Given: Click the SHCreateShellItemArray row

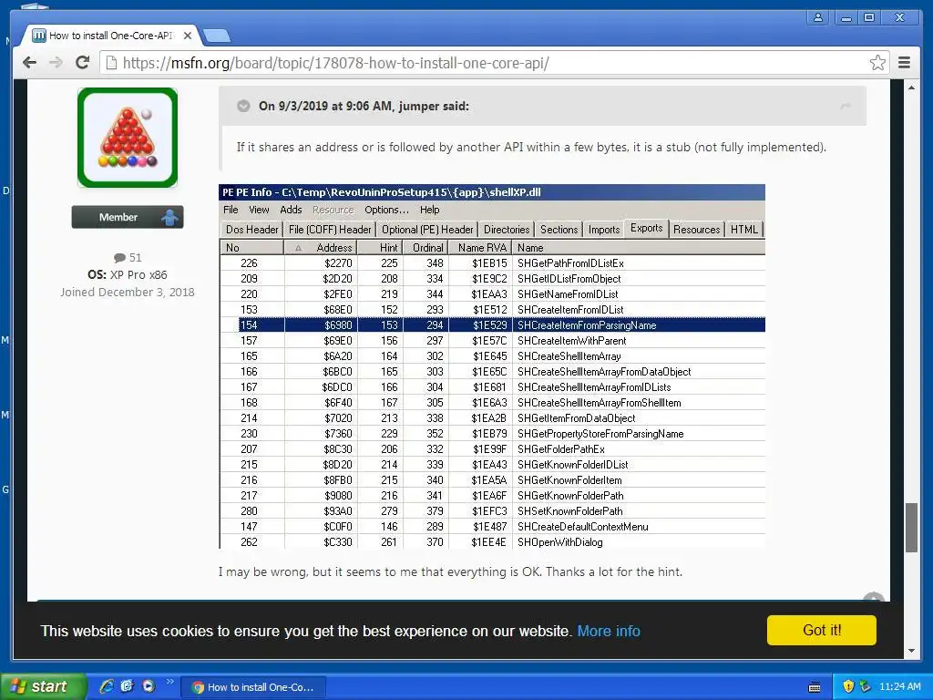Looking at the screenshot, I should (492, 356).
